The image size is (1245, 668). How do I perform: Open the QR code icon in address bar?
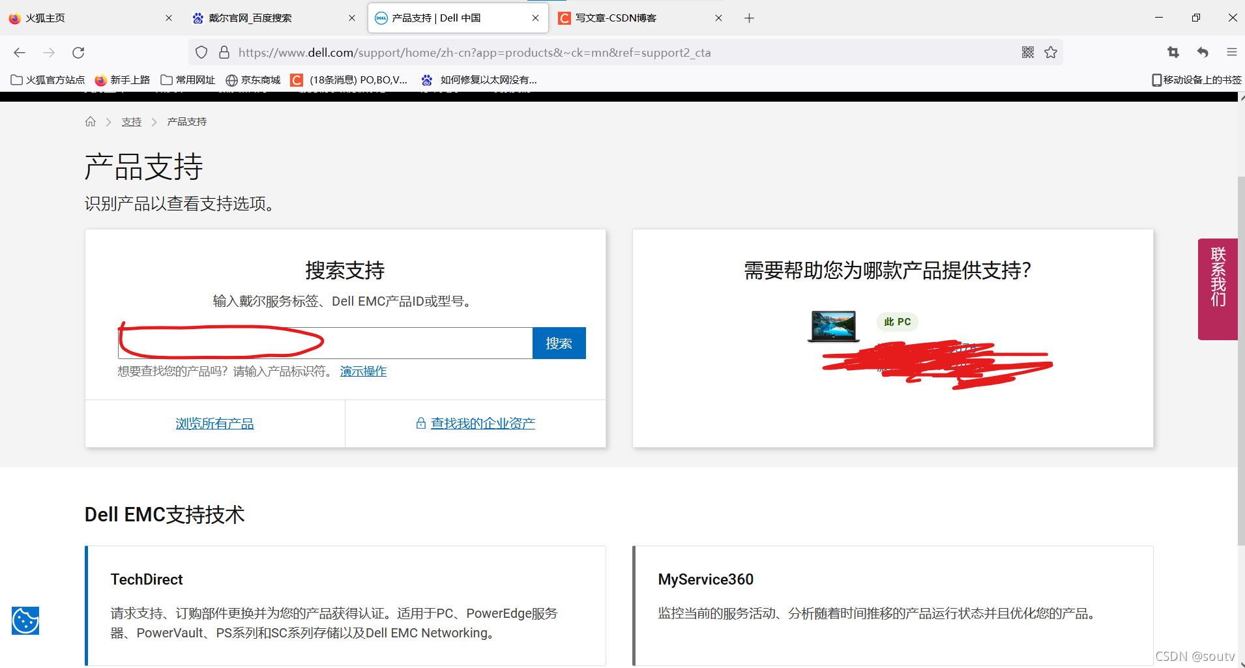[1028, 52]
